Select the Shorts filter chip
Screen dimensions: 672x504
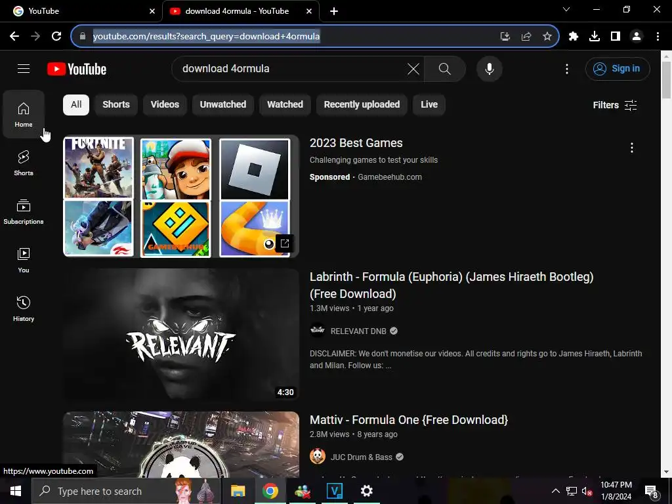116,104
